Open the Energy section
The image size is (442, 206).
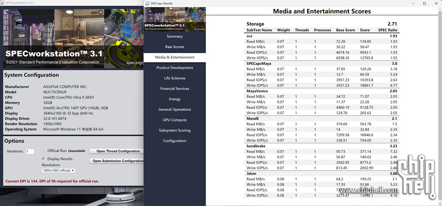pos(175,99)
